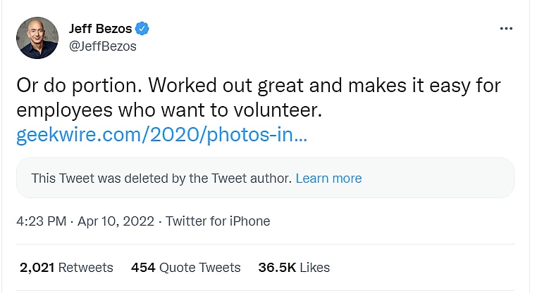
Task: Click Twitter for iPhone source label
Action: pos(218,221)
